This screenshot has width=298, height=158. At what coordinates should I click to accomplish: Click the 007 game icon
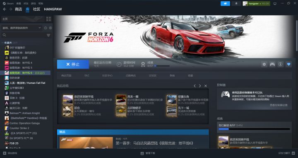(7, 47)
